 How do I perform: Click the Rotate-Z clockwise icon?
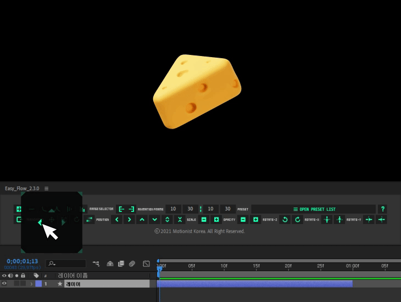[297, 220]
